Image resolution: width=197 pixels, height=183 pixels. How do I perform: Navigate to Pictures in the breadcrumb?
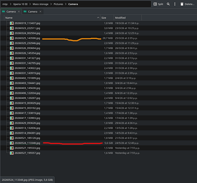58,4
